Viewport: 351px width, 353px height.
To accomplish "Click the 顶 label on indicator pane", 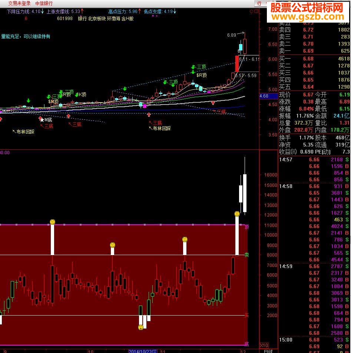I will pos(247,227).
